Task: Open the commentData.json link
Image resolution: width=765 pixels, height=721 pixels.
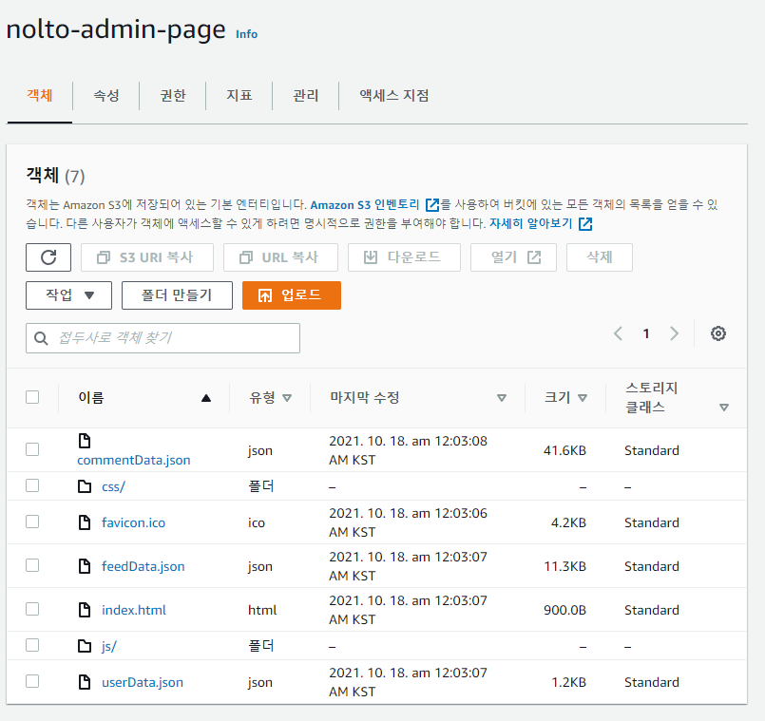Action: coord(134,460)
